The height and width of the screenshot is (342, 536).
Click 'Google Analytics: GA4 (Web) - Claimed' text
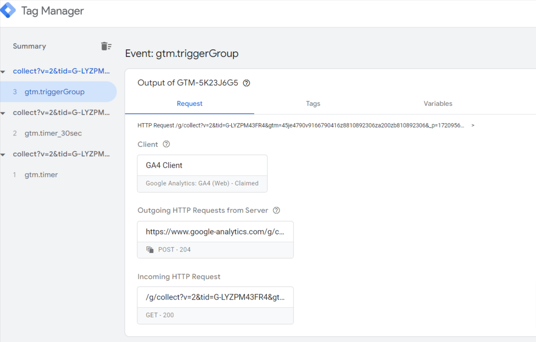pyautogui.click(x=202, y=183)
